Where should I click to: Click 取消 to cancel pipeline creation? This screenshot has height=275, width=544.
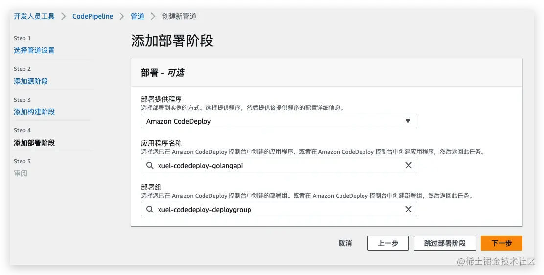tap(345, 243)
